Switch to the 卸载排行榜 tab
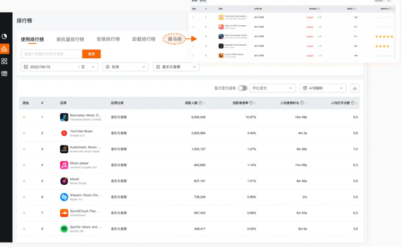Image resolution: width=402 pixels, height=247 pixels. [144, 39]
